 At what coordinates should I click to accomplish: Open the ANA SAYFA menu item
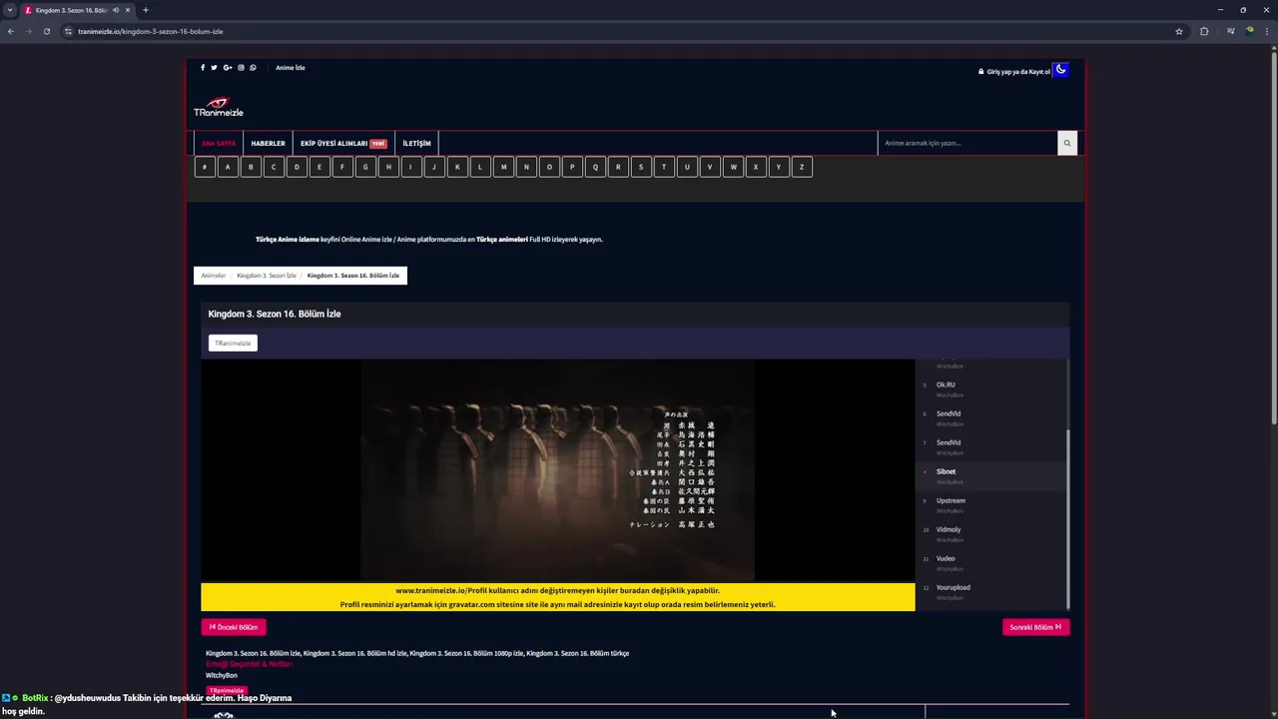219,143
